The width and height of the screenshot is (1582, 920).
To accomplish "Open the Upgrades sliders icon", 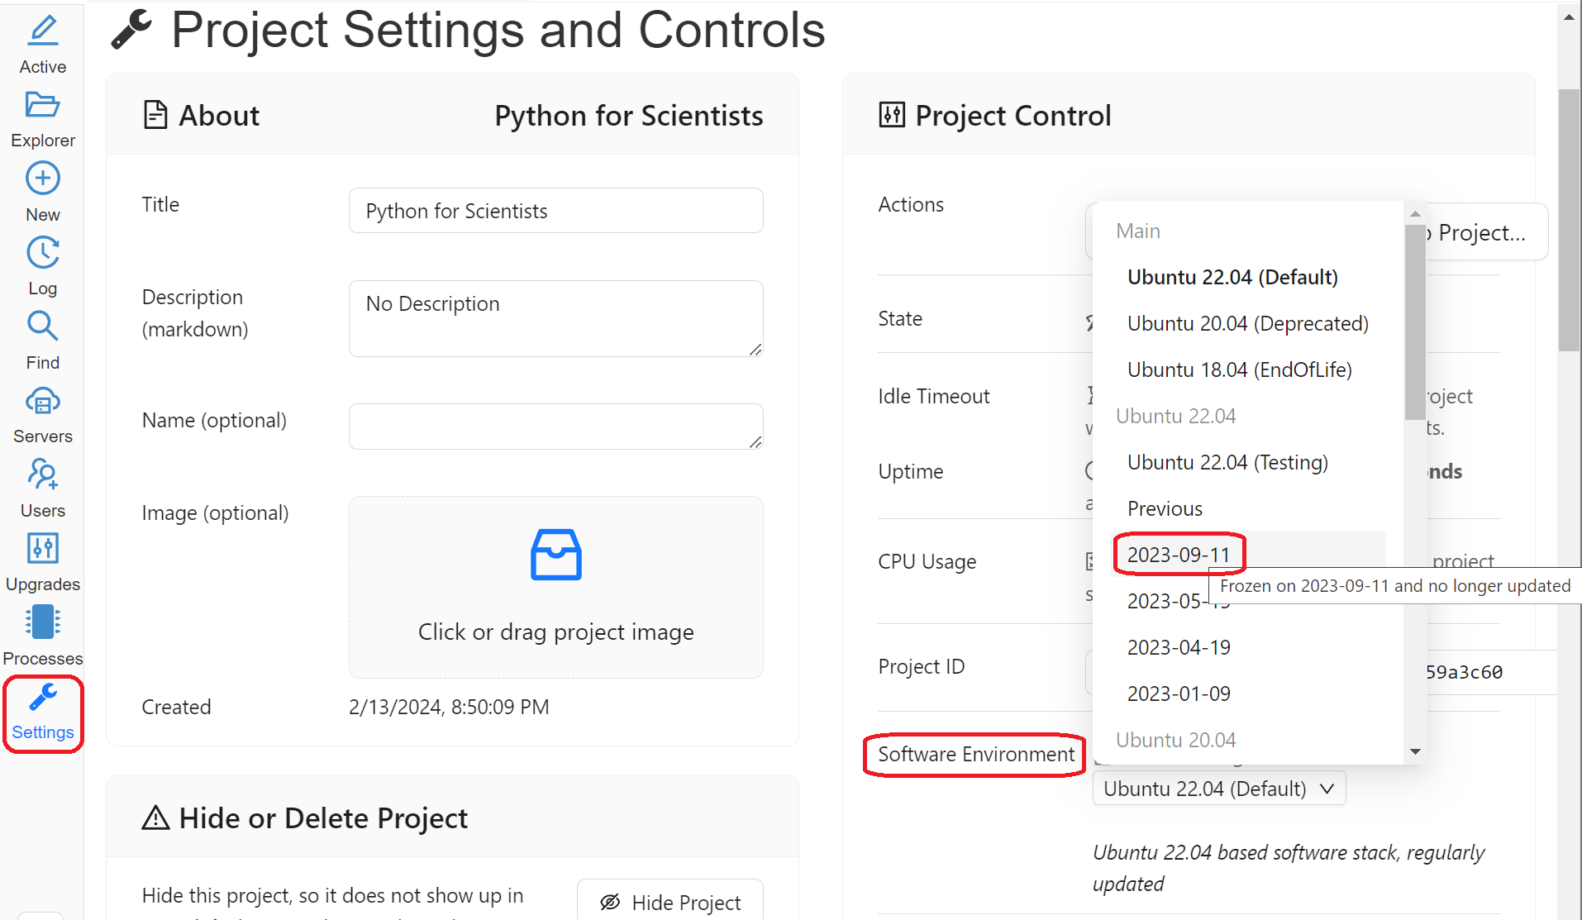I will coord(43,549).
